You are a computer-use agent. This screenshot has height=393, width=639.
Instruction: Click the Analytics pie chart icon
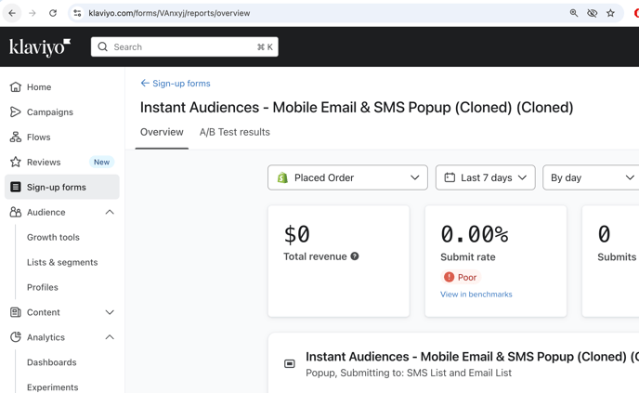[x=16, y=337]
